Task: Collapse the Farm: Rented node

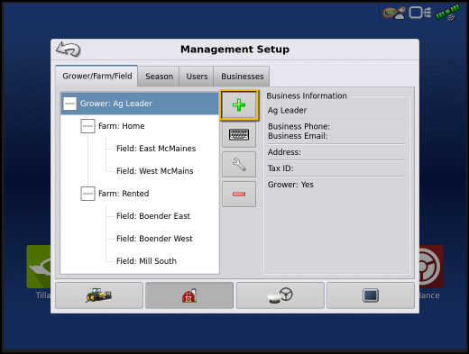Action: pos(87,194)
